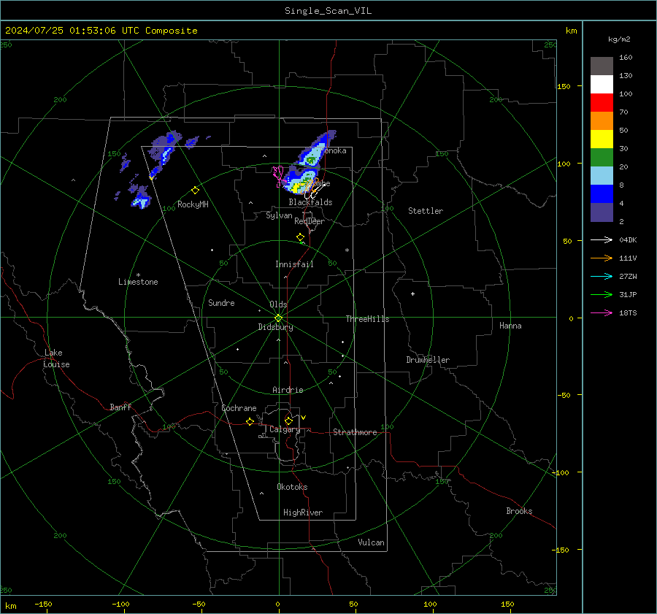Click the light blue 8-20 legend swatch
Viewport: 657px width, 614px height.
click(602, 176)
